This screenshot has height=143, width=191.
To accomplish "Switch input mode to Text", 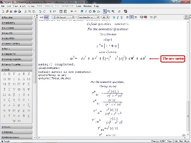I will (x=42, y=17).
